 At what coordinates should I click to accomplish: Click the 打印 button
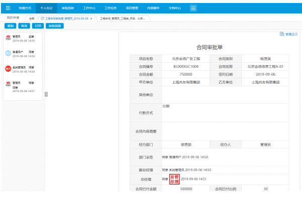[x=38, y=26]
